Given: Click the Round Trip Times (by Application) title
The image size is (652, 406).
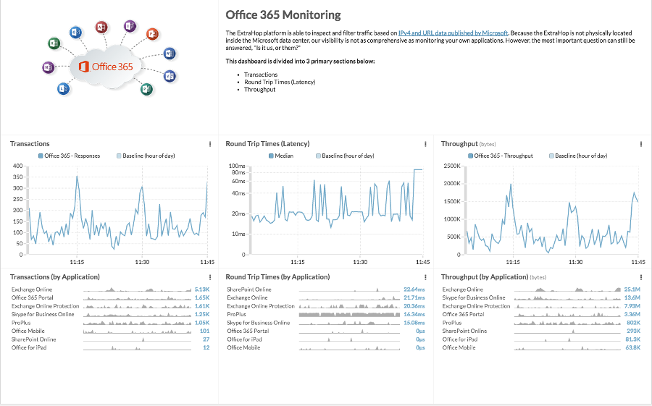Looking at the screenshot, I should click(277, 276).
